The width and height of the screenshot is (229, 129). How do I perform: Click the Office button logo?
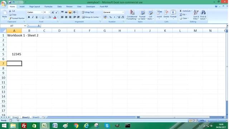click(x=4, y=4)
